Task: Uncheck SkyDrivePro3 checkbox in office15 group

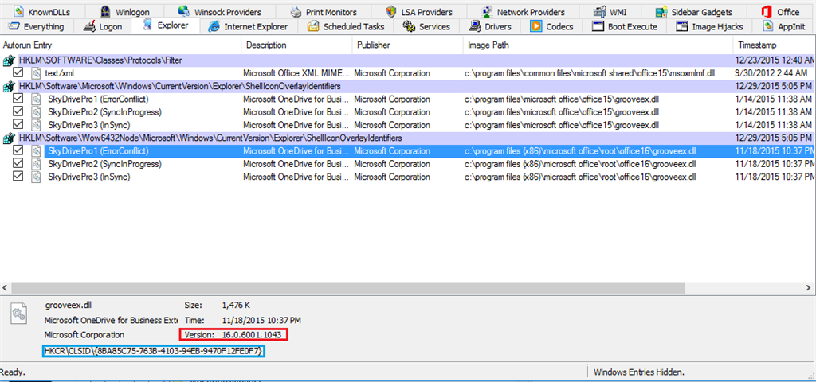Action: pyautogui.click(x=18, y=124)
